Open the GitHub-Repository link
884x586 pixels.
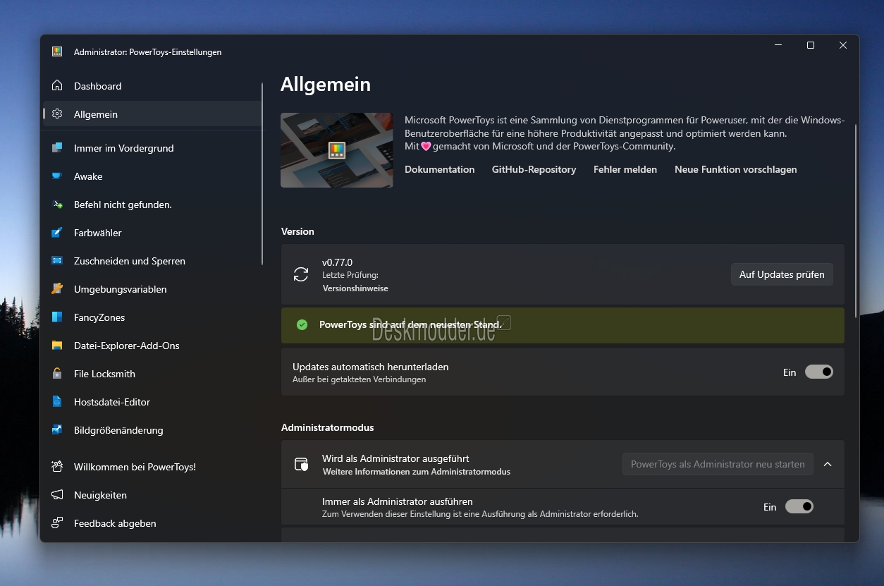pyautogui.click(x=534, y=169)
